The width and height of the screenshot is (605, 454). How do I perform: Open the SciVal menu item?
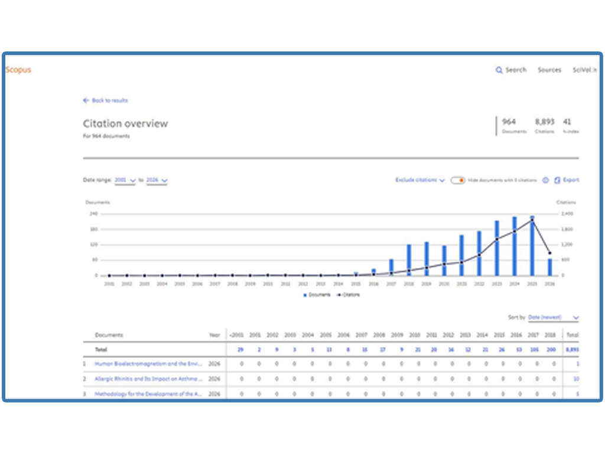[x=582, y=70]
